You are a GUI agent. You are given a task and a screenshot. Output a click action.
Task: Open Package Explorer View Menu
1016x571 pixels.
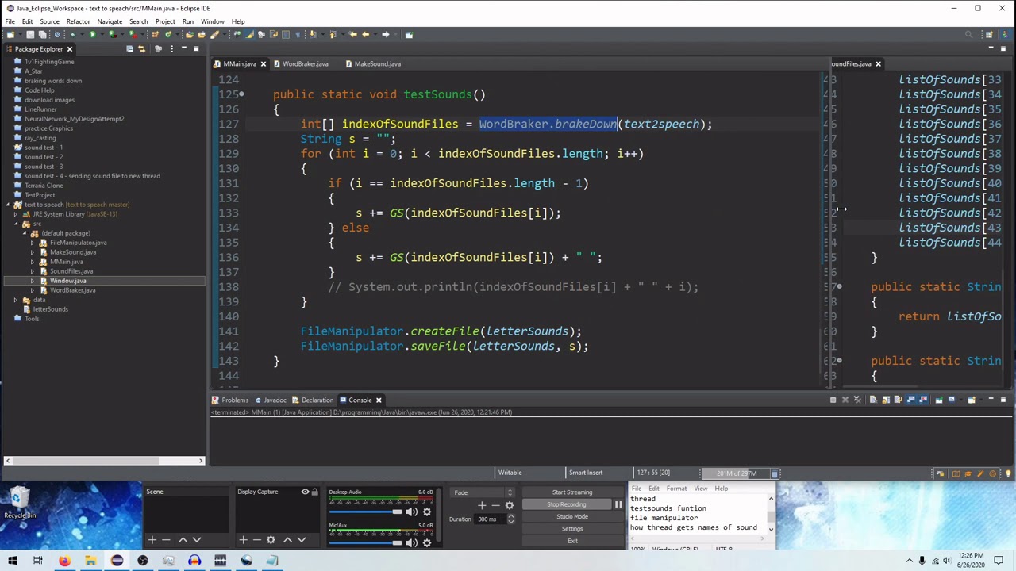pyautogui.click(x=171, y=49)
